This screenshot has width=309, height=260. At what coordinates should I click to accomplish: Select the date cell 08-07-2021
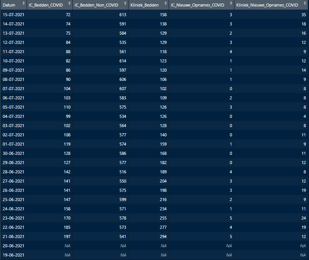pos(13,79)
